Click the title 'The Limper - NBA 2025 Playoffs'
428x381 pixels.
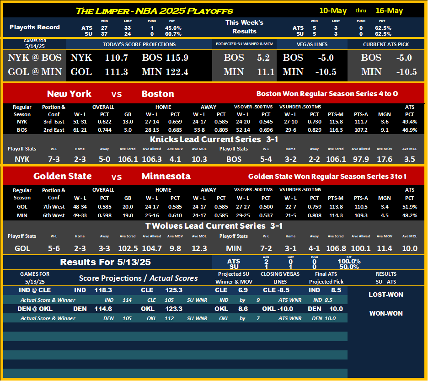pyautogui.click(x=154, y=11)
